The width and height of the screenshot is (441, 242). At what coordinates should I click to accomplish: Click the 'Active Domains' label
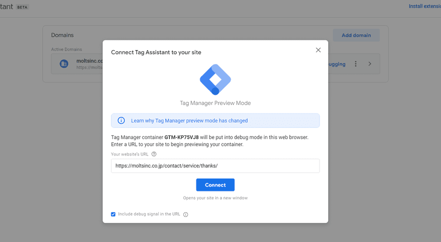67,49
